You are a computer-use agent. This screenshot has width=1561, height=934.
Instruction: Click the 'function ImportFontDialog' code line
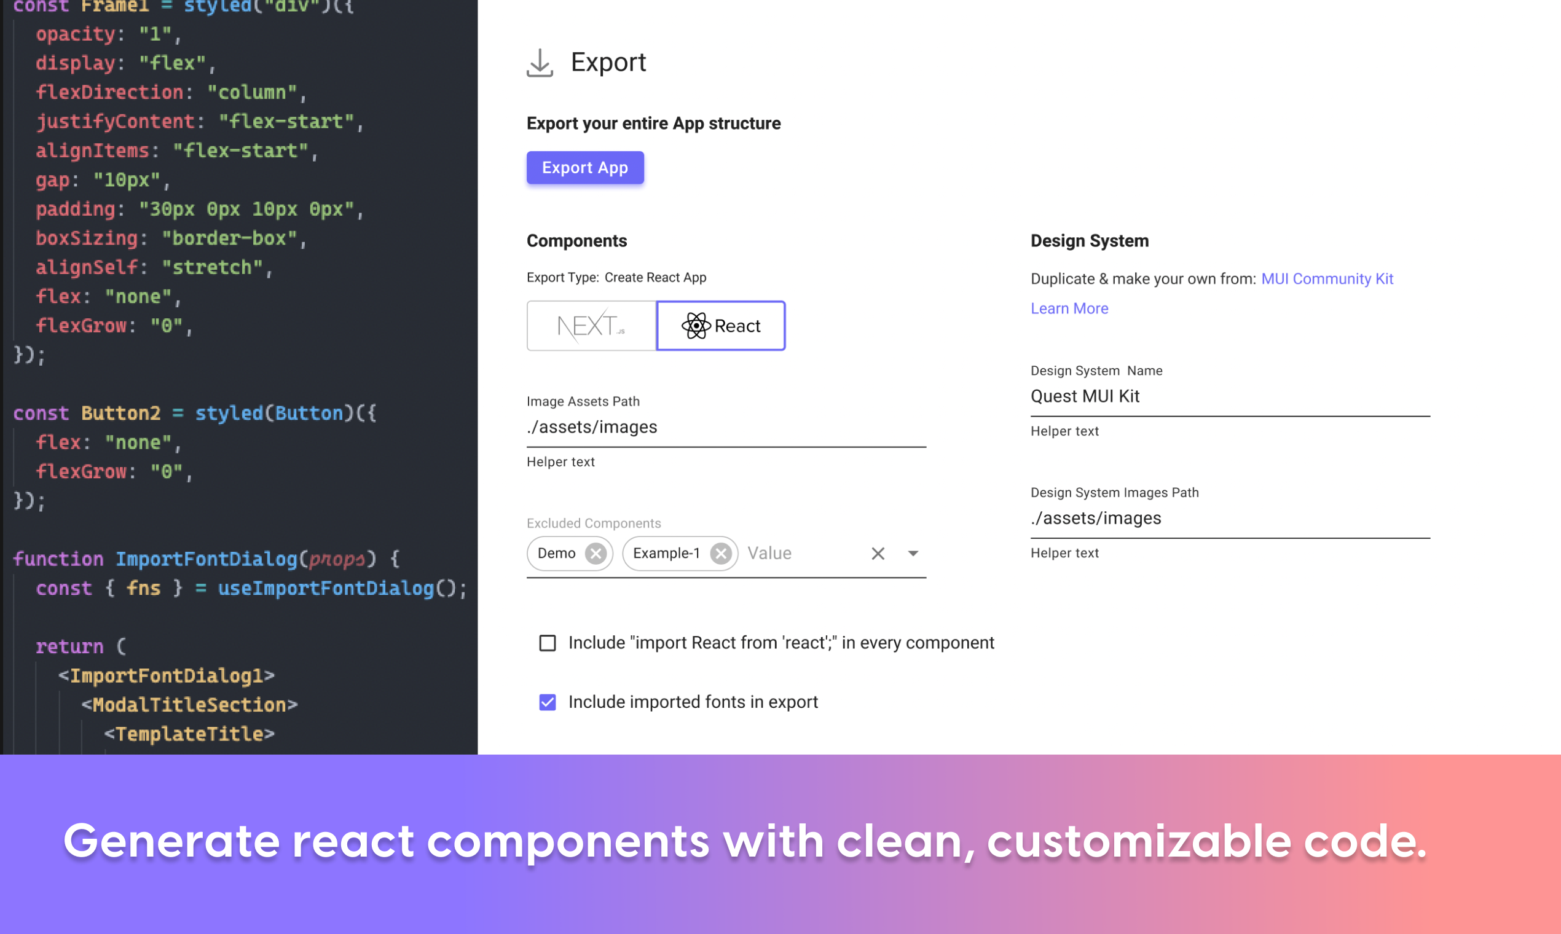(x=206, y=560)
